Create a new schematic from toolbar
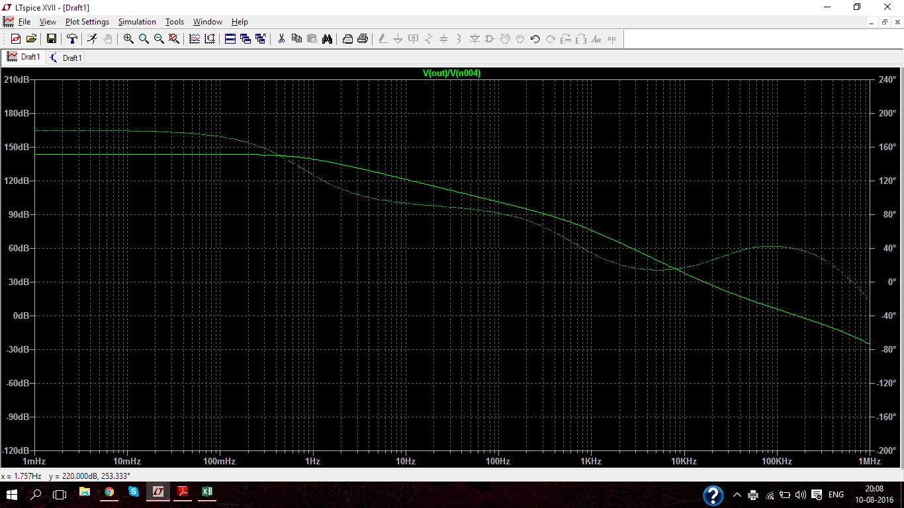 [x=15, y=39]
